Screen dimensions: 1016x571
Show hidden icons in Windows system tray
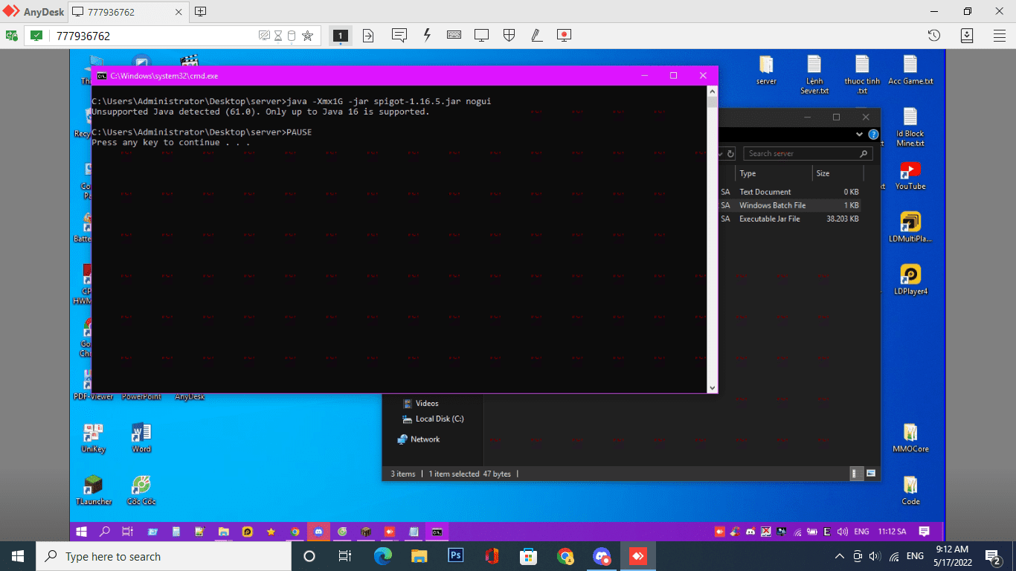[840, 556]
